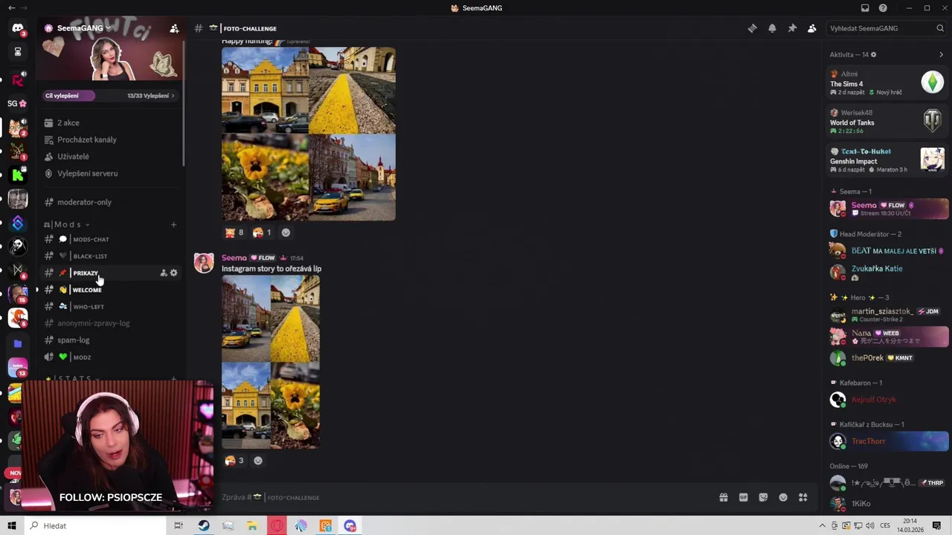Viewport: 952px width, 535px height.
Task: Open the WHO-LEFT channel
Action: click(x=110, y=306)
